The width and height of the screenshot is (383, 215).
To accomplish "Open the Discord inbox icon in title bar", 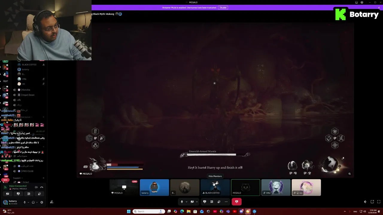I will click(356, 2).
